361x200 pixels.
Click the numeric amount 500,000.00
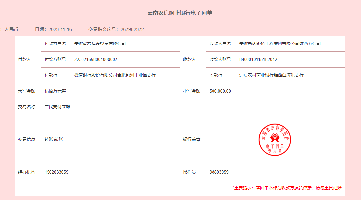click(220, 91)
